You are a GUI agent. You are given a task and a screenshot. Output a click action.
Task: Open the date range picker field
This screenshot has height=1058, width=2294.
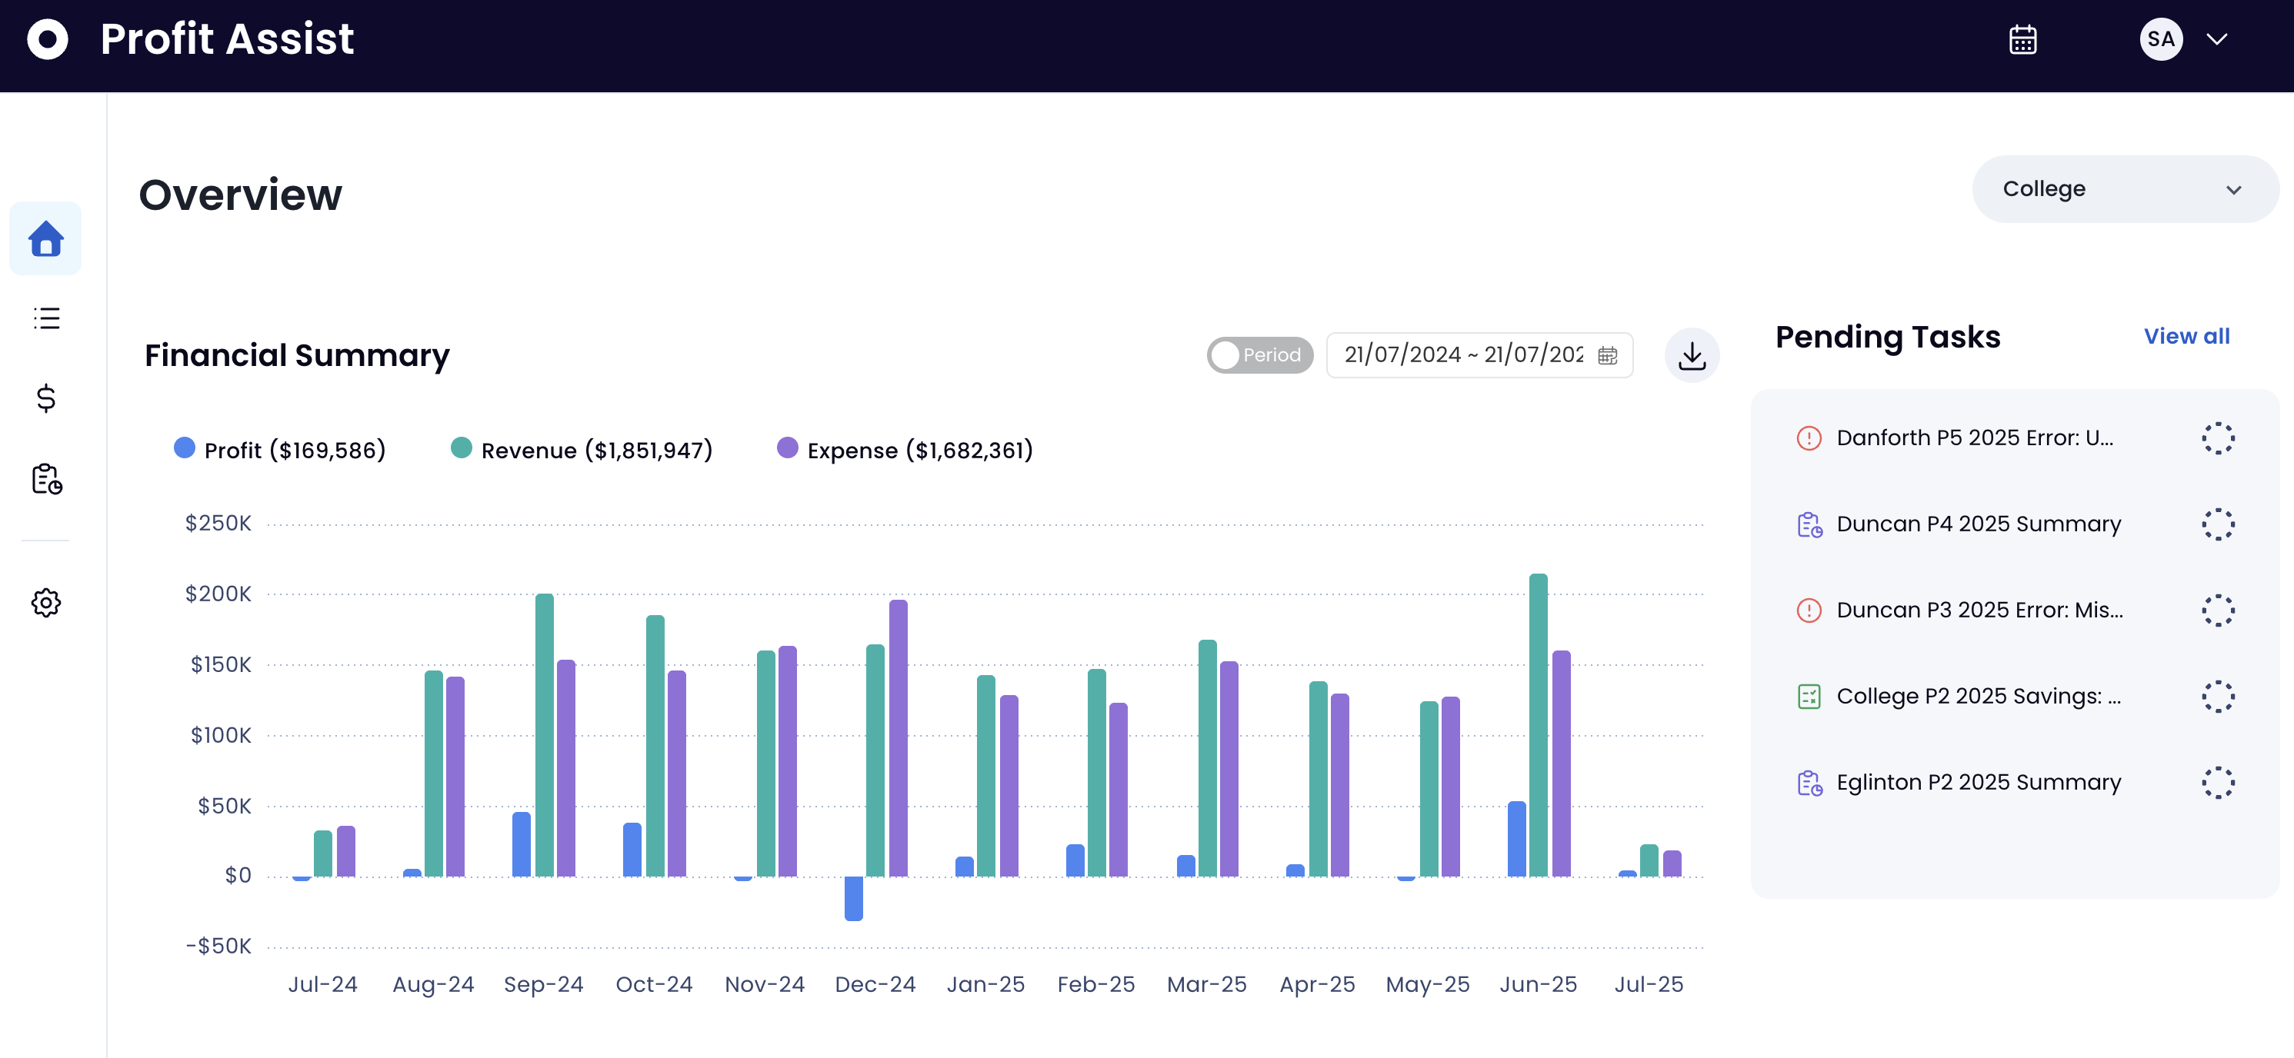[1479, 355]
